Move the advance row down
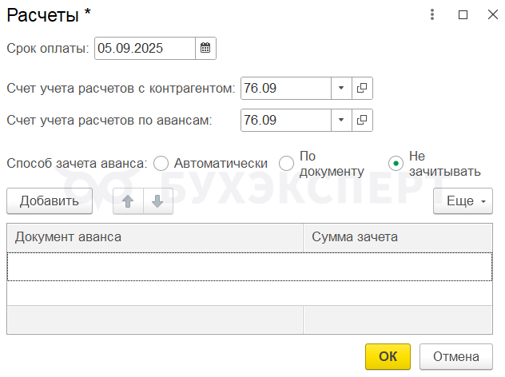This screenshot has width=505, height=377. pyautogui.click(x=157, y=201)
